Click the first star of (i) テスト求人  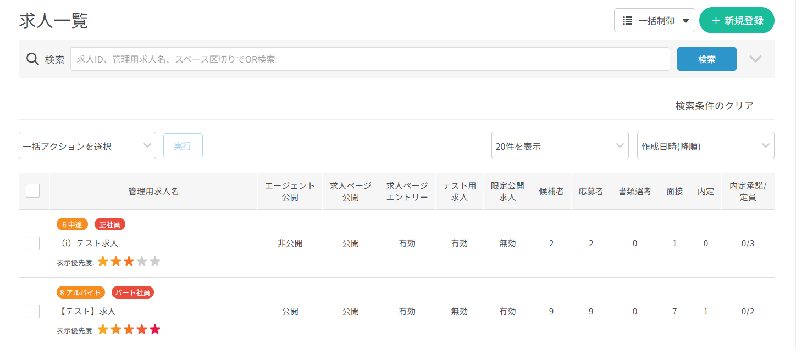(103, 262)
